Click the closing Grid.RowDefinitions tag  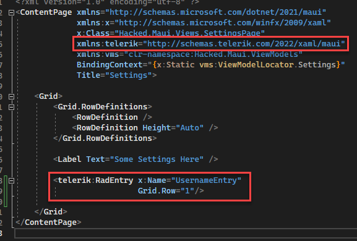click(x=105, y=138)
